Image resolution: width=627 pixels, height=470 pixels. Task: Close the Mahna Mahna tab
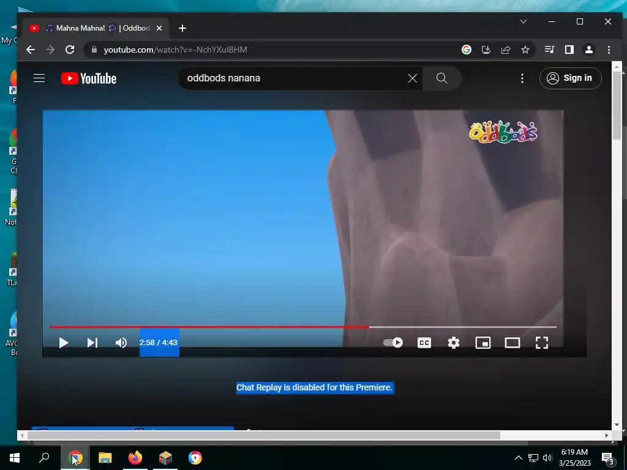tap(159, 28)
